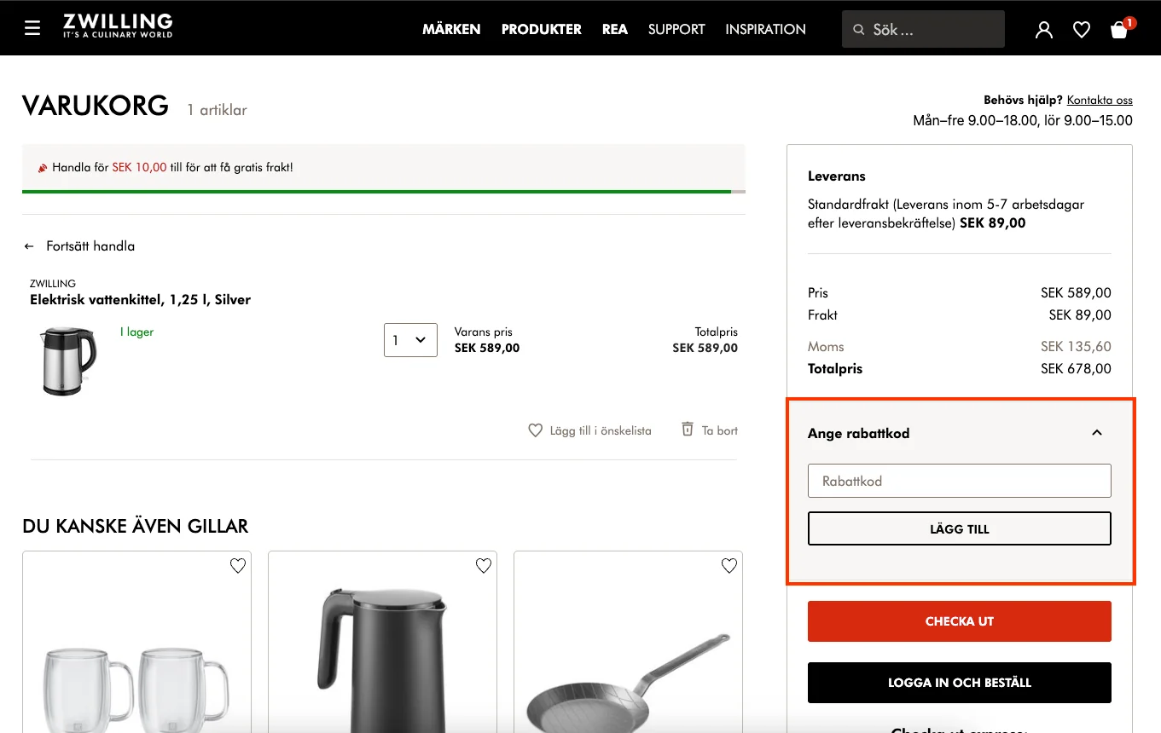Open the INSPIRATION menu
This screenshot has height=733, width=1161.
[765, 30]
